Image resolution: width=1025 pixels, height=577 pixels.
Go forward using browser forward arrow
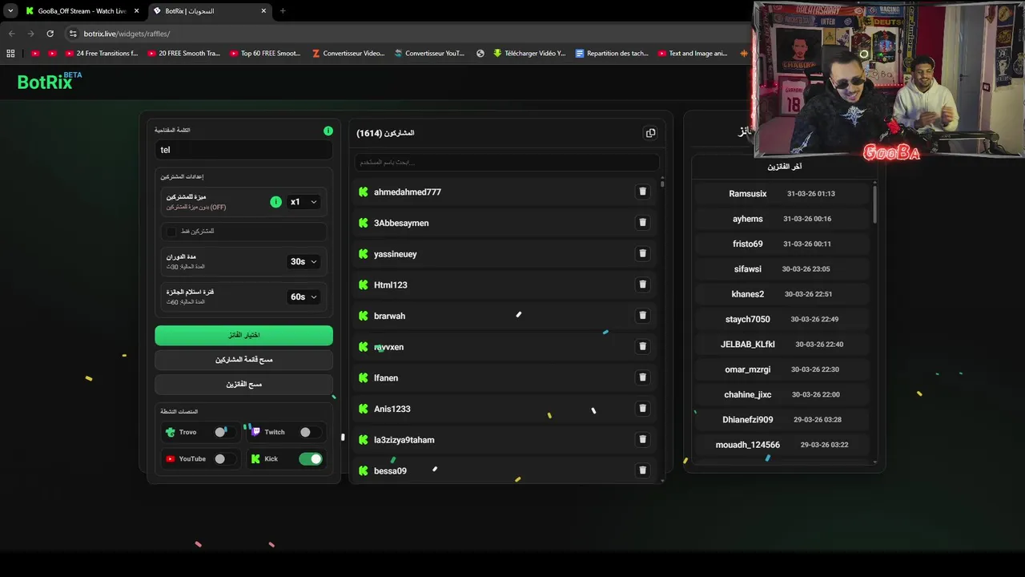coord(30,34)
